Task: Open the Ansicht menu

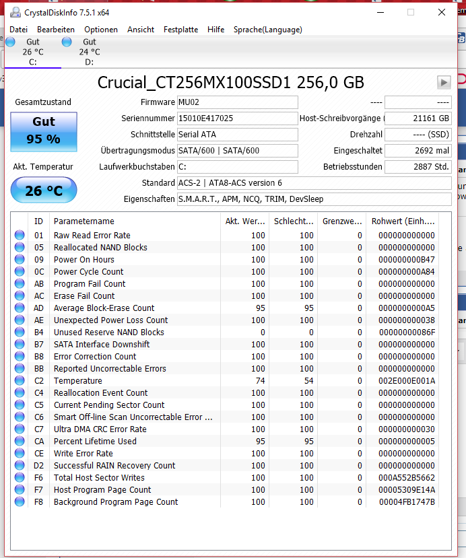Action: tap(141, 30)
